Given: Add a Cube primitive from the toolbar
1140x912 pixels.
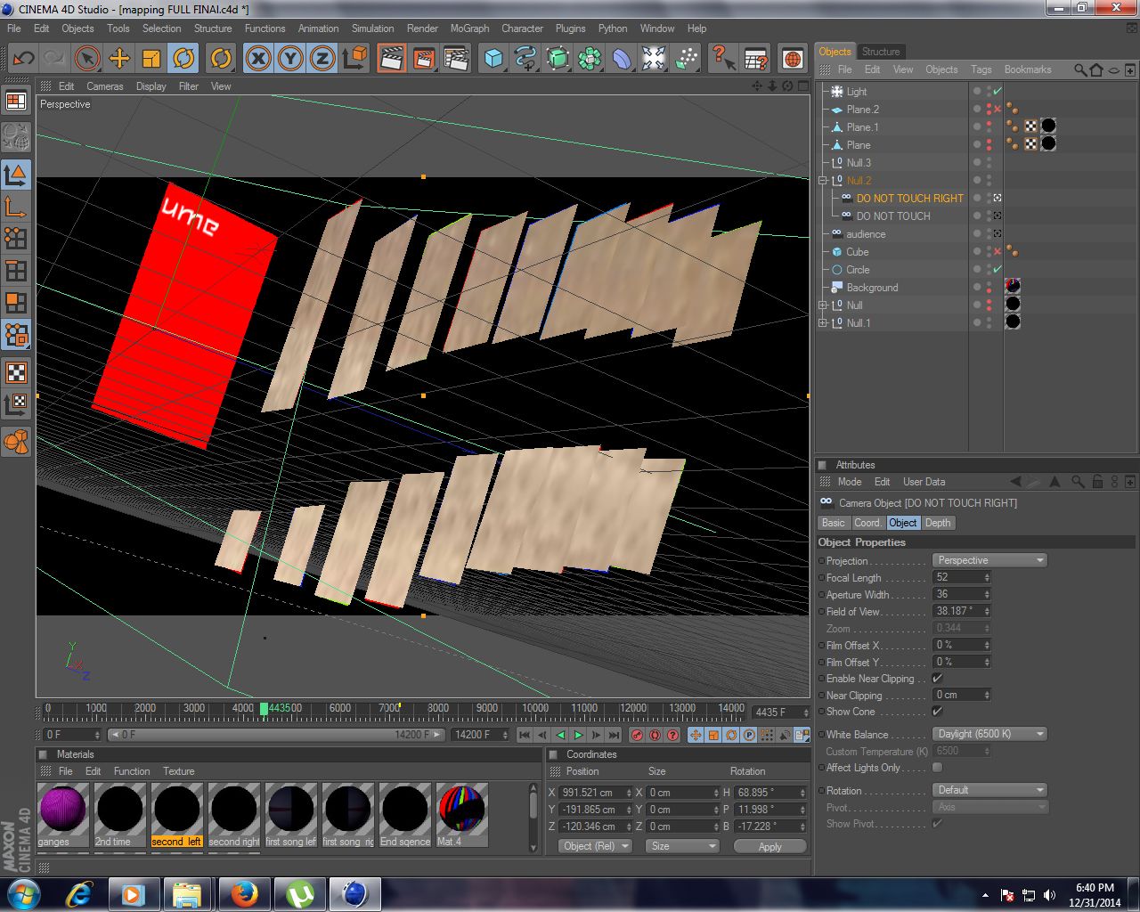Looking at the screenshot, I should click(493, 58).
